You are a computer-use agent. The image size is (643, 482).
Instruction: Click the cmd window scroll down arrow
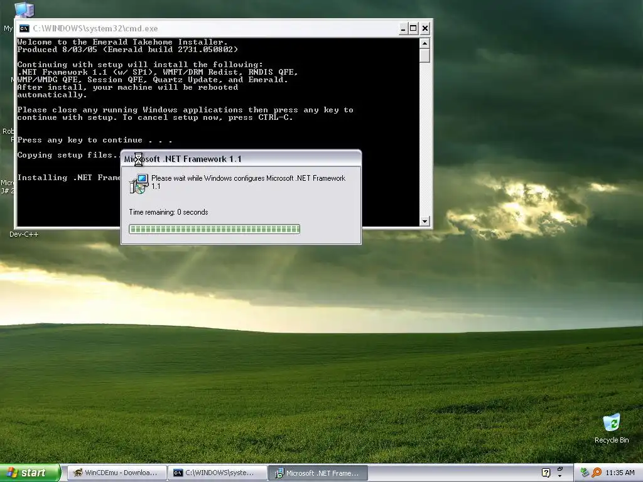[x=424, y=222]
